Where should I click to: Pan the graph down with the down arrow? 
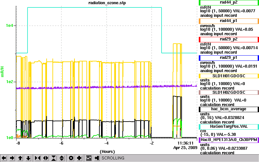pos(28,158)
